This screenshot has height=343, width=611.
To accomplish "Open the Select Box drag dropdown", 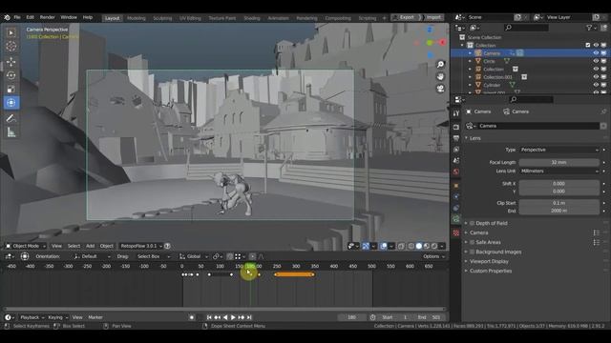I will [154, 256].
